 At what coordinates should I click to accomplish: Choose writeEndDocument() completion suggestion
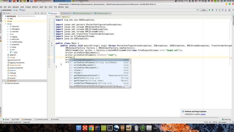99,65
